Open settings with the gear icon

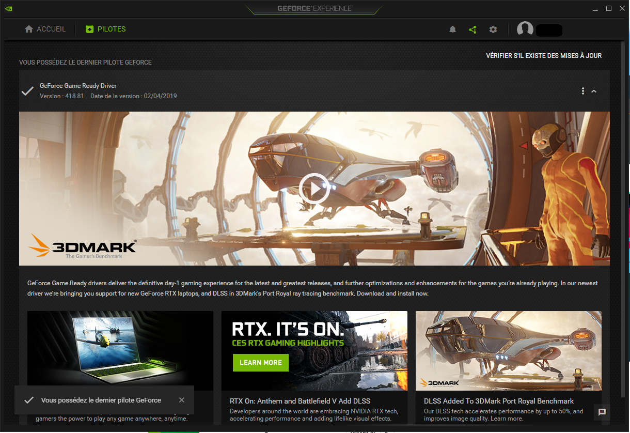[x=493, y=29]
